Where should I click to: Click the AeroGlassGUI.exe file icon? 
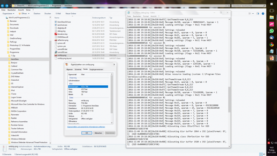coord(56,22)
